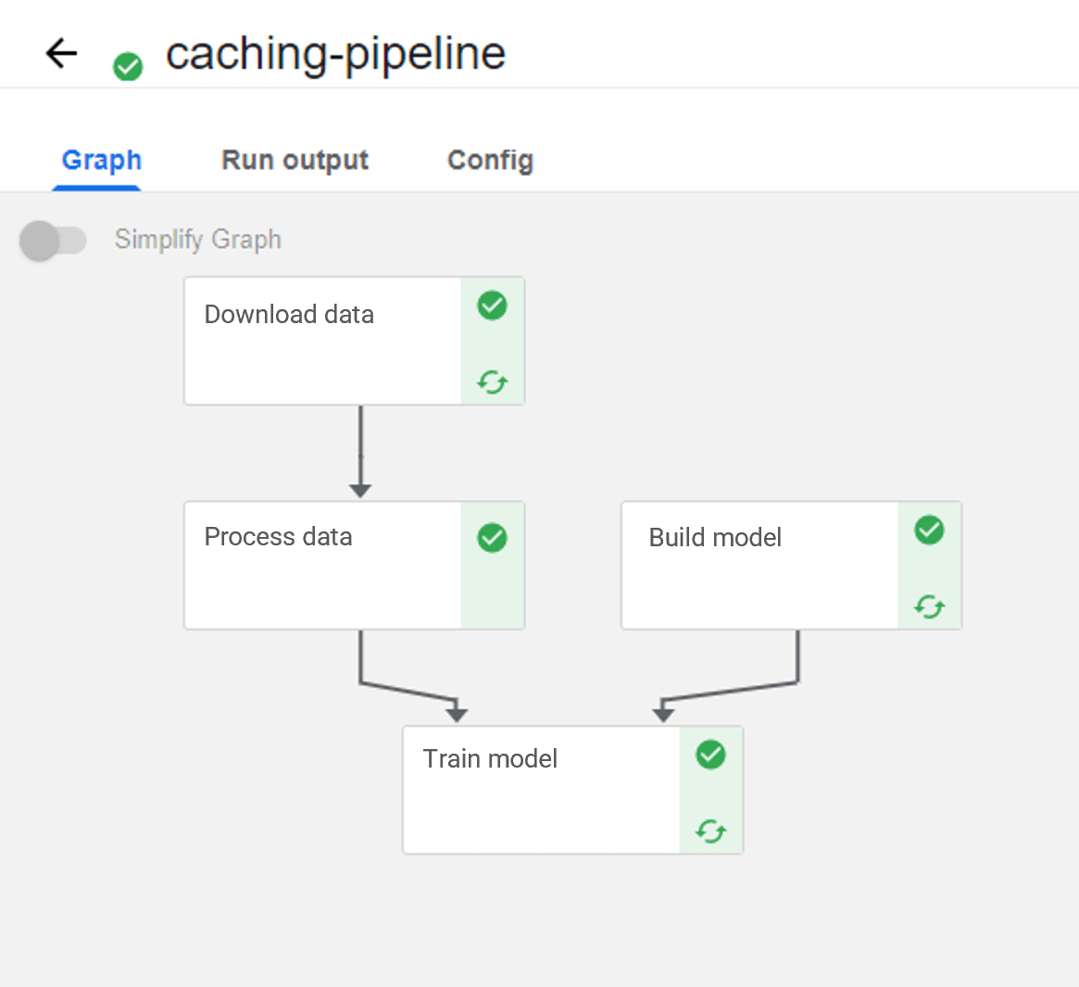Click Download data cached refresh icon
The width and height of the screenshot is (1079, 987).
[x=492, y=381]
